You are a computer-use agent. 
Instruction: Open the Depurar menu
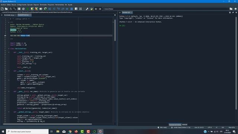click(x=36, y=5)
